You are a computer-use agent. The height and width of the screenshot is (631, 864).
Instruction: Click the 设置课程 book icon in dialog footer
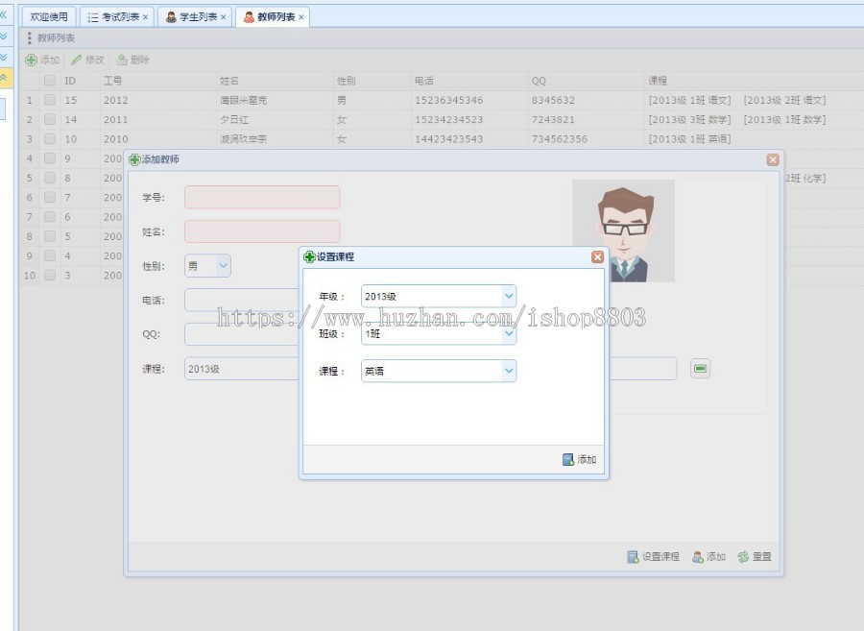[x=632, y=556]
